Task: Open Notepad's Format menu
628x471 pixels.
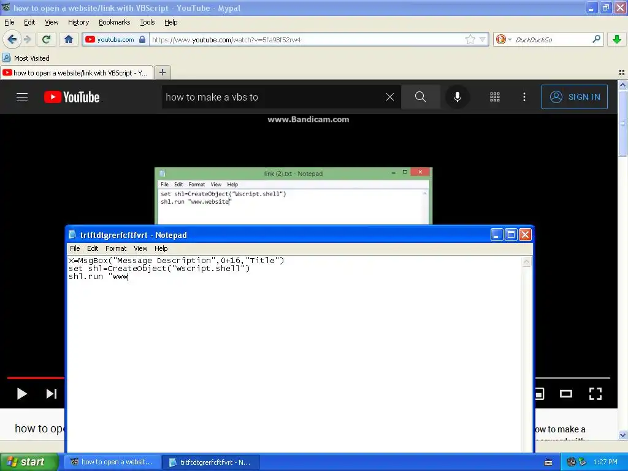Action: (x=116, y=248)
